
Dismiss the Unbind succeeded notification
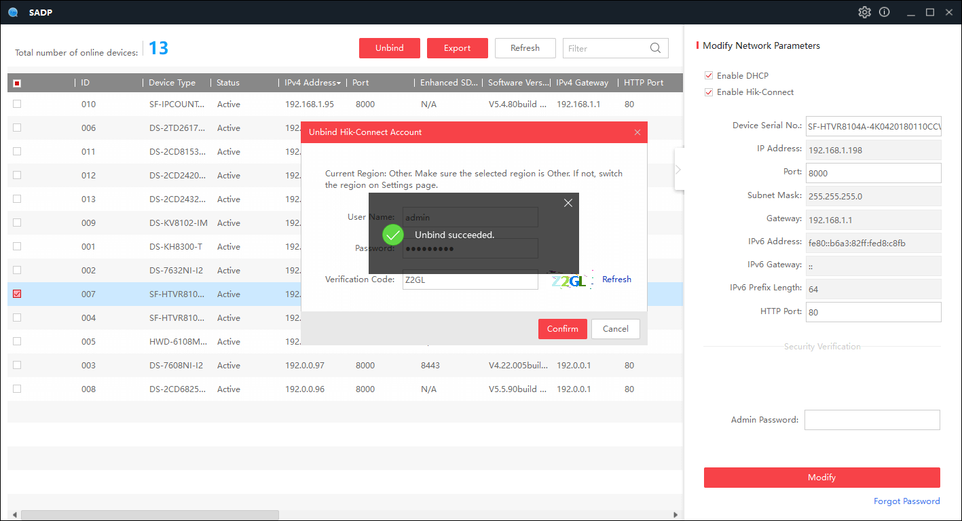click(x=568, y=203)
